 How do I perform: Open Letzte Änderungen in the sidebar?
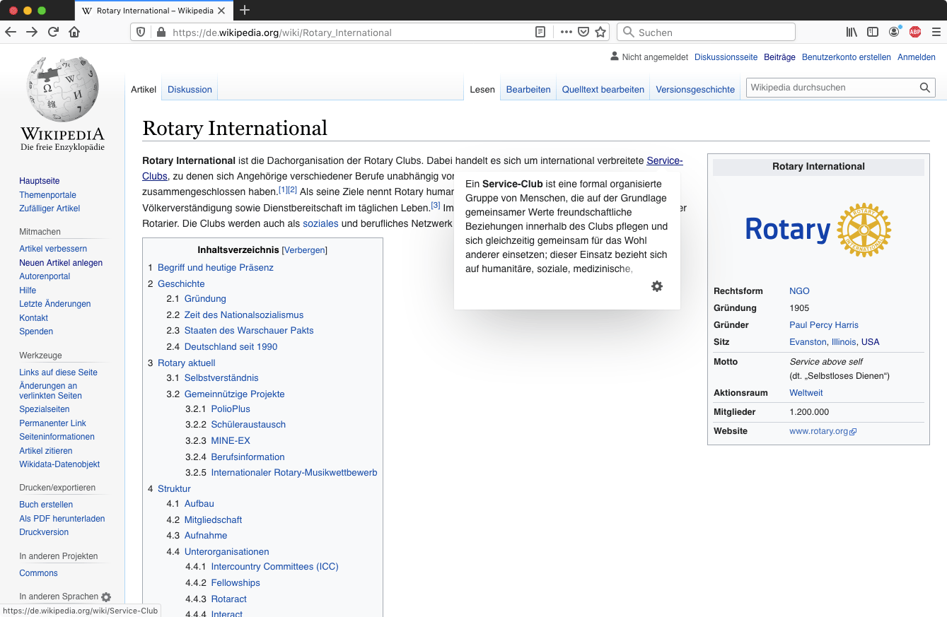(x=55, y=304)
